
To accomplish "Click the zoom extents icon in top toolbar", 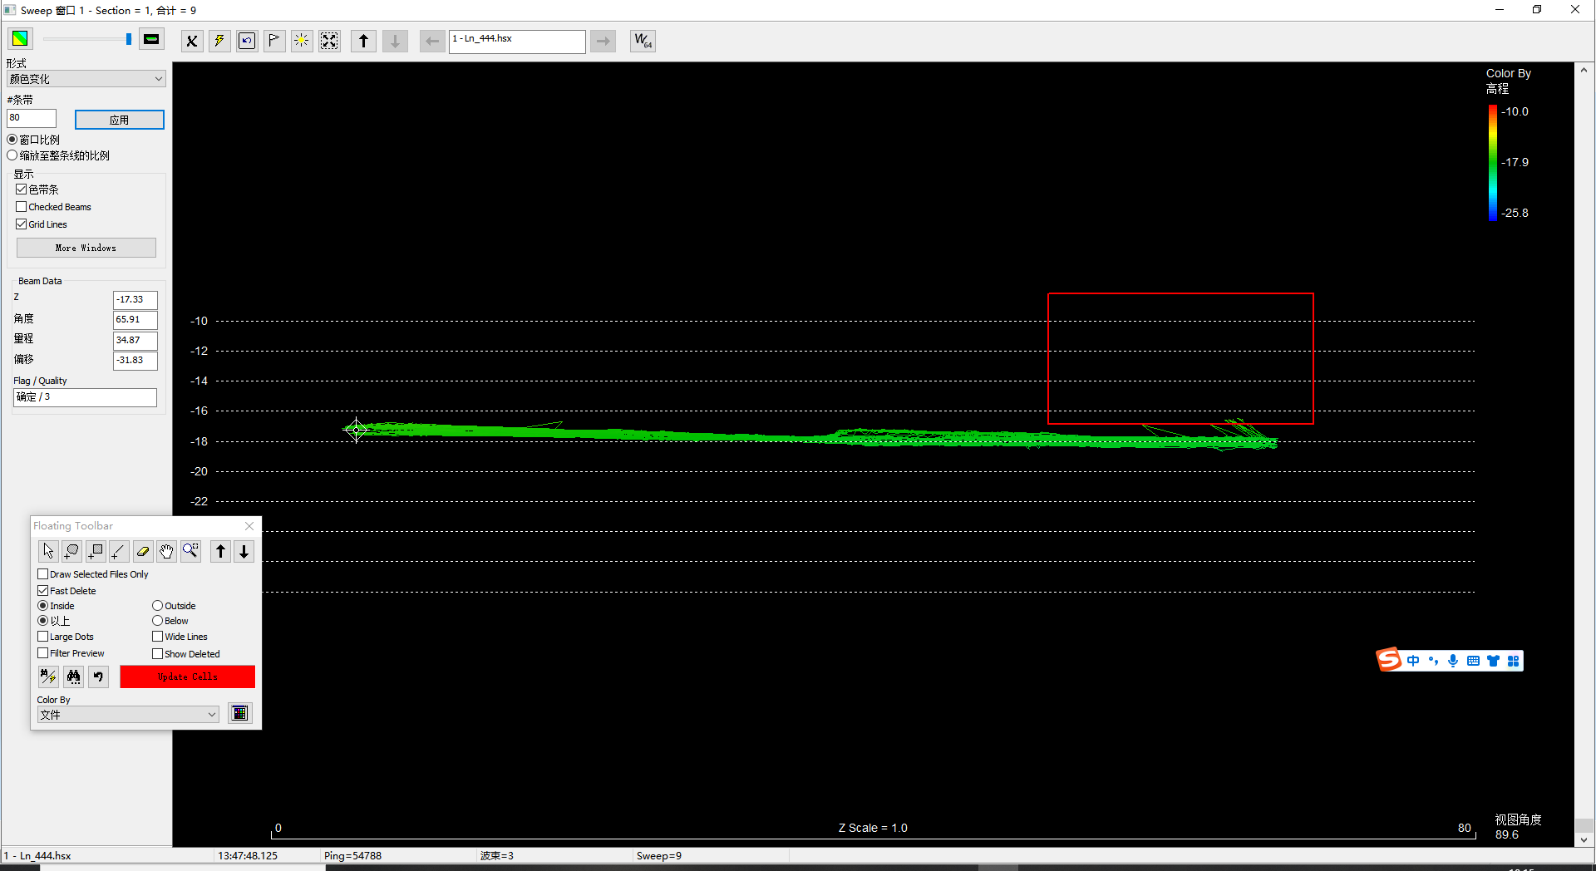I will click(x=329, y=41).
